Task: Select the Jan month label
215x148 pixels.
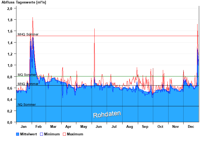Action: (24, 127)
